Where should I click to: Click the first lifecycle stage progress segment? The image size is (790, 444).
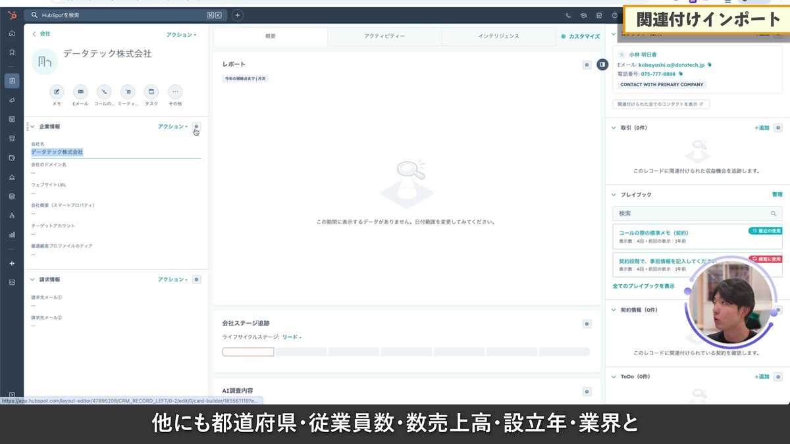point(248,352)
